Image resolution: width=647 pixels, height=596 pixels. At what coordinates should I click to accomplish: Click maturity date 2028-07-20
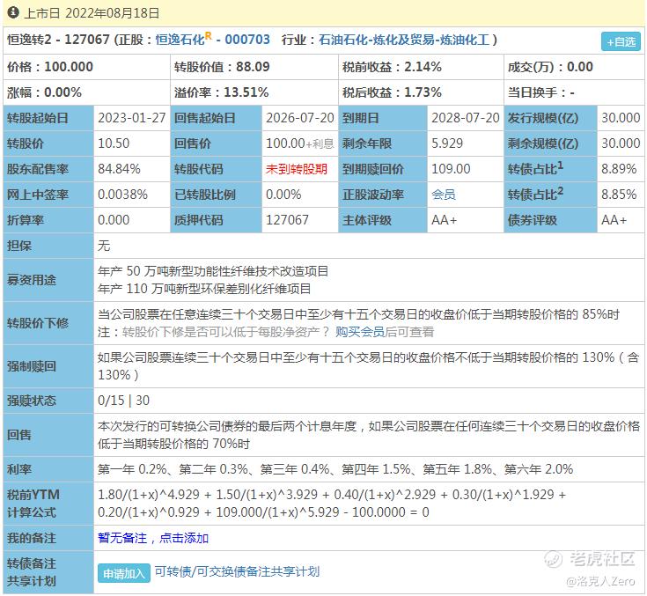click(466, 118)
